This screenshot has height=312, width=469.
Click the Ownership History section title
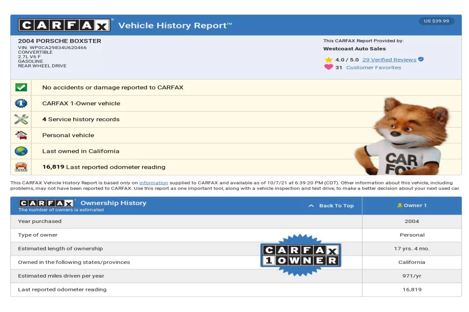point(113,203)
